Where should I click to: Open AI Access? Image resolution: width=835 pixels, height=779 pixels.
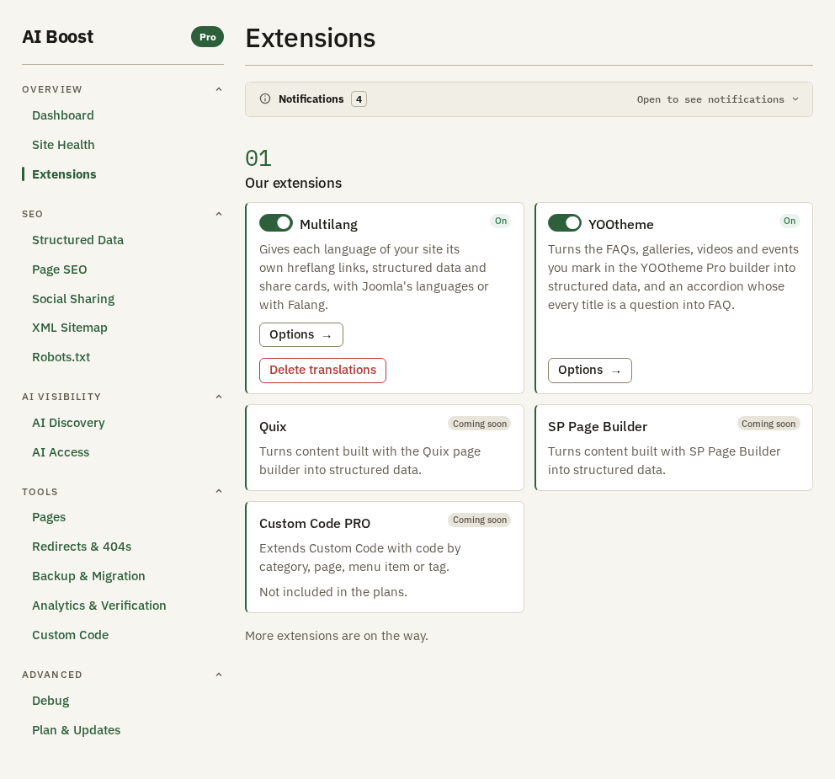61,452
